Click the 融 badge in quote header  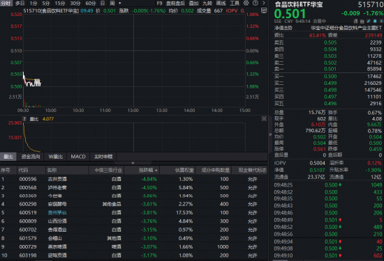click(x=362, y=22)
